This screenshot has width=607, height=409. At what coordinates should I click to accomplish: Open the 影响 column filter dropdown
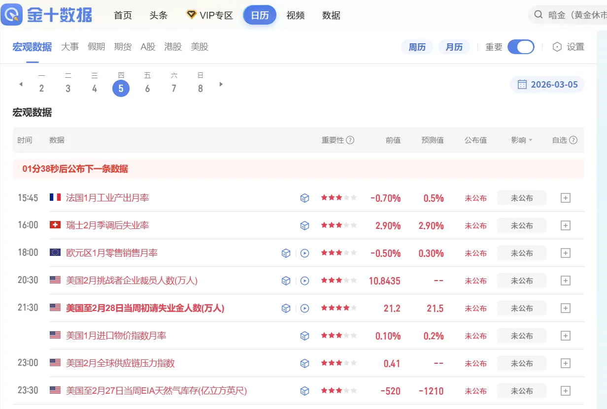coord(522,140)
